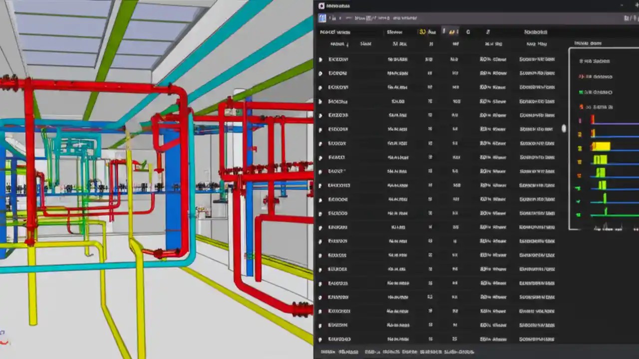Select the large yellow bar in the timeline legend

(602, 146)
